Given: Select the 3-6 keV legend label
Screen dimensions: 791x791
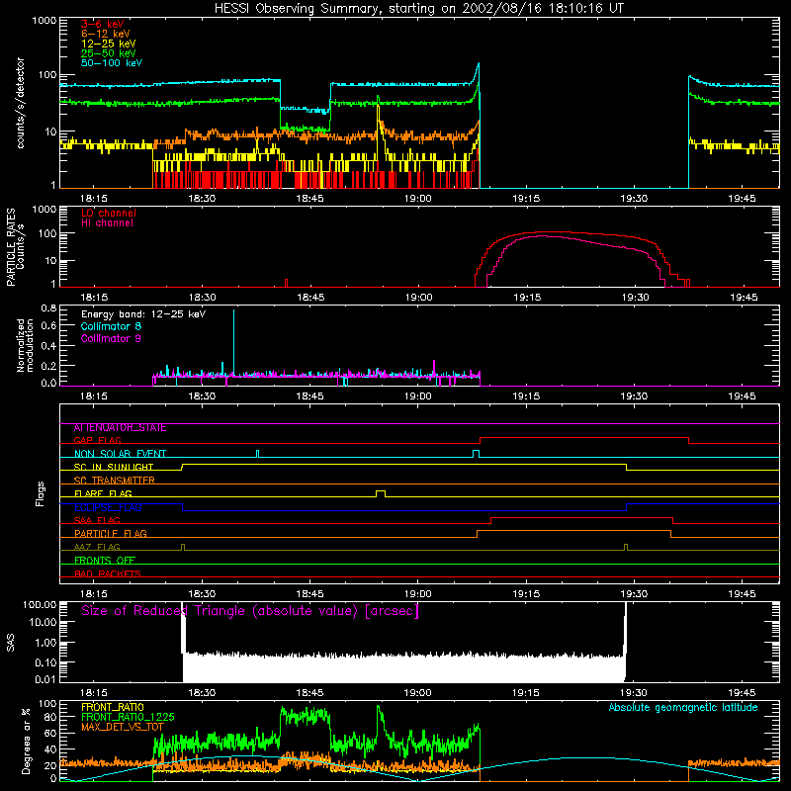Looking at the screenshot, I should (103, 24).
